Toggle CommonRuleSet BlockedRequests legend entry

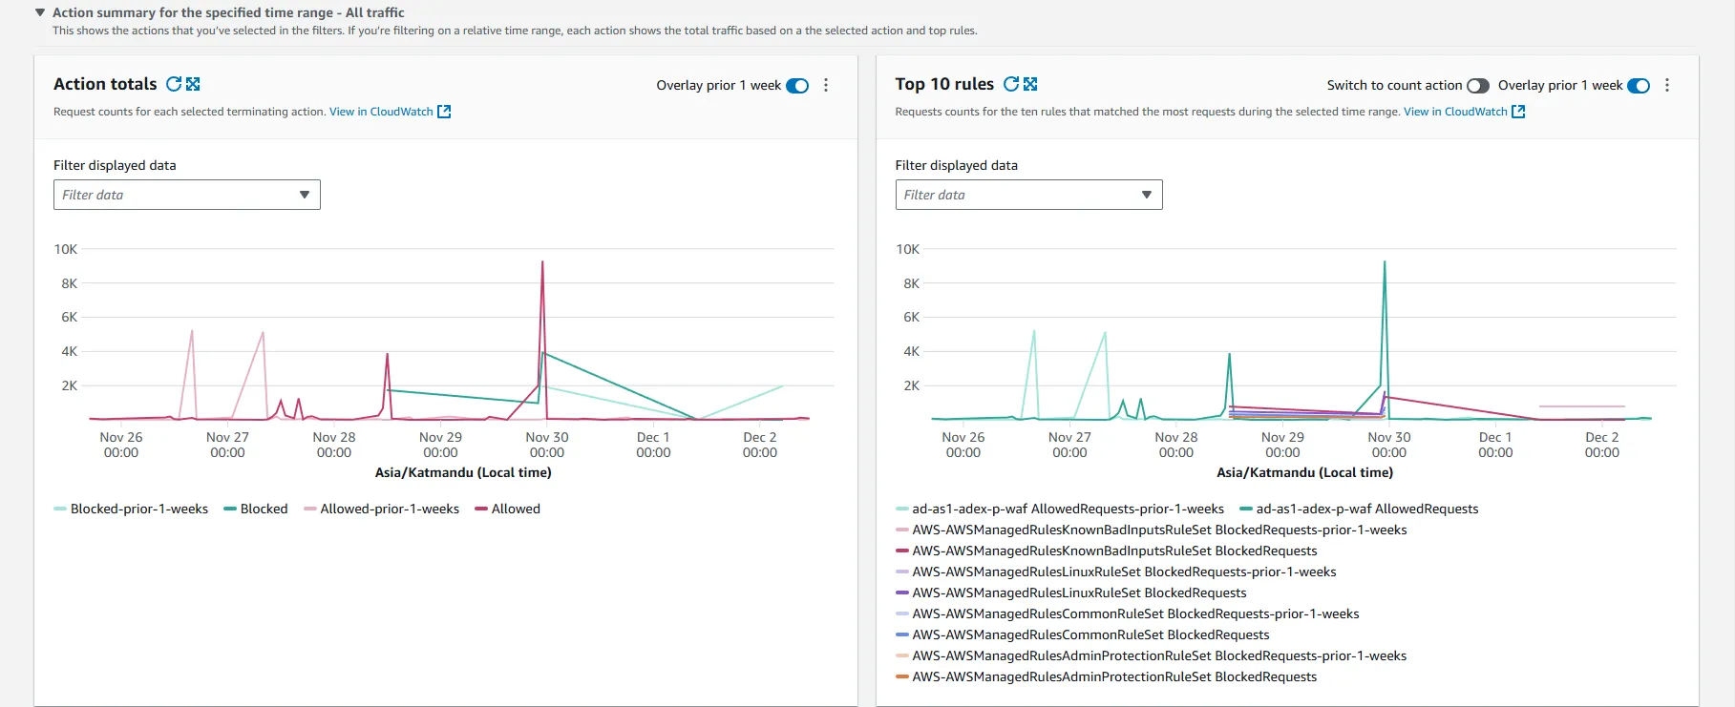pos(1083,634)
